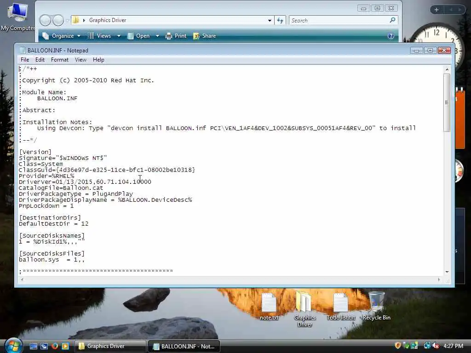Open the Format menu in Notepad
The width and height of the screenshot is (471, 353).
pyautogui.click(x=59, y=60)
